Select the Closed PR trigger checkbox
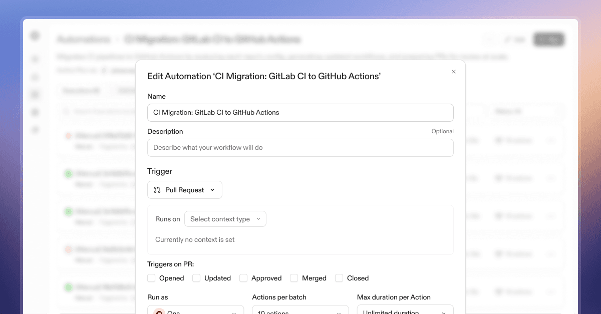Screen dimensions: 601x314 pos(339,278)
